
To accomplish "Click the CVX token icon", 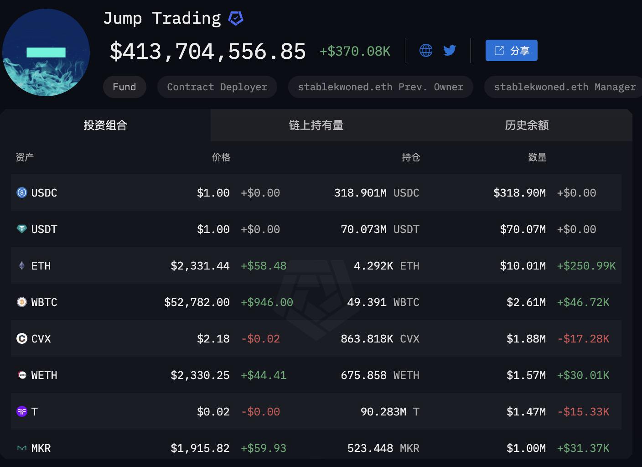I will pyautogui.click(x=22, y=338).
